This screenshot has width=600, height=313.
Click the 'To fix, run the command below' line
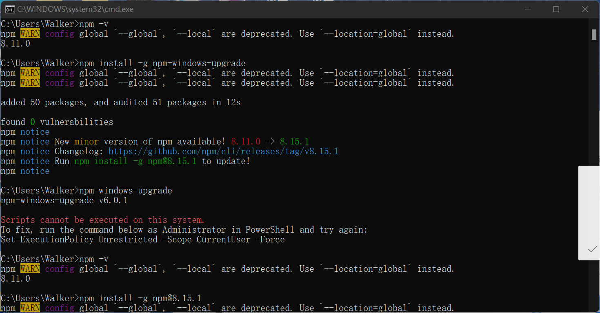tap(184, 230)
